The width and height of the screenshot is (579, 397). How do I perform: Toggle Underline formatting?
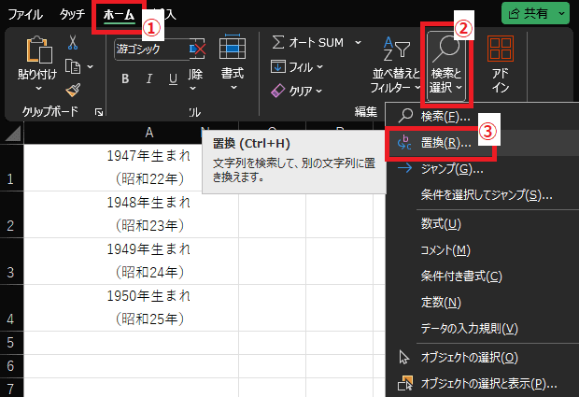coord(174,78)
